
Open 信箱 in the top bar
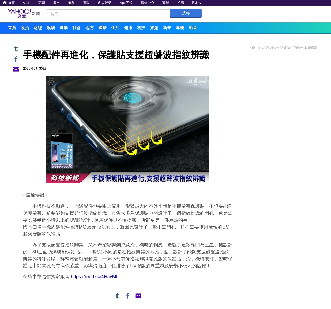[x=26, y=3]
